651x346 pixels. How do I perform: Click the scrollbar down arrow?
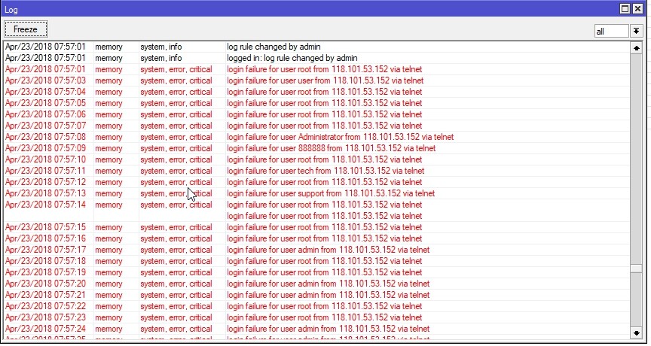(637, 332)
